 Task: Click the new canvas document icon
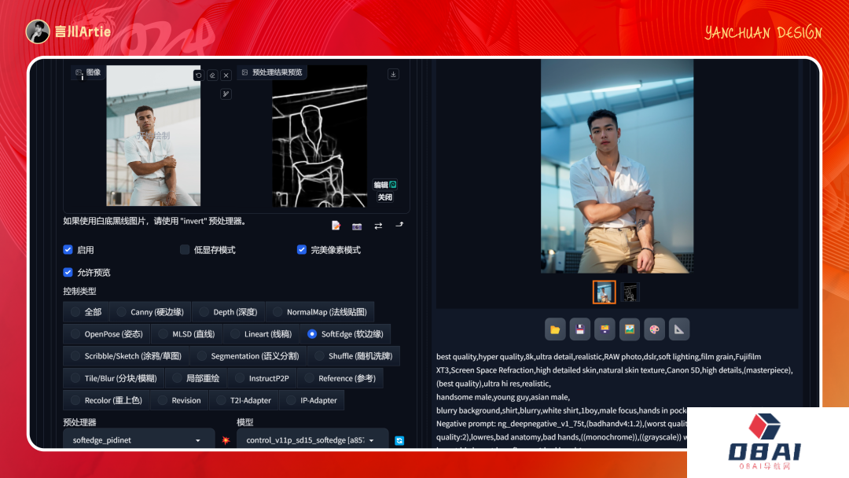[x=336, y=226]
